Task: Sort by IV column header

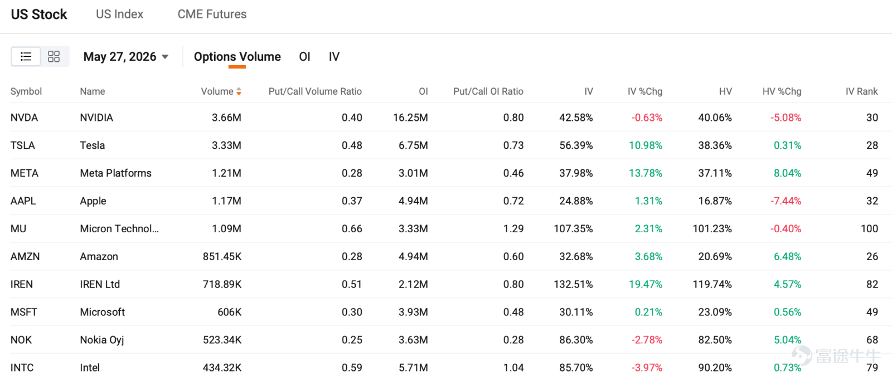Action: 589,91
